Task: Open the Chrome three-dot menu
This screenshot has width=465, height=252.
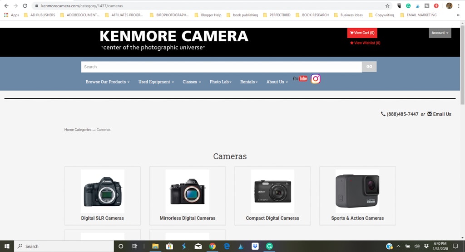Action: pos(459,5)
